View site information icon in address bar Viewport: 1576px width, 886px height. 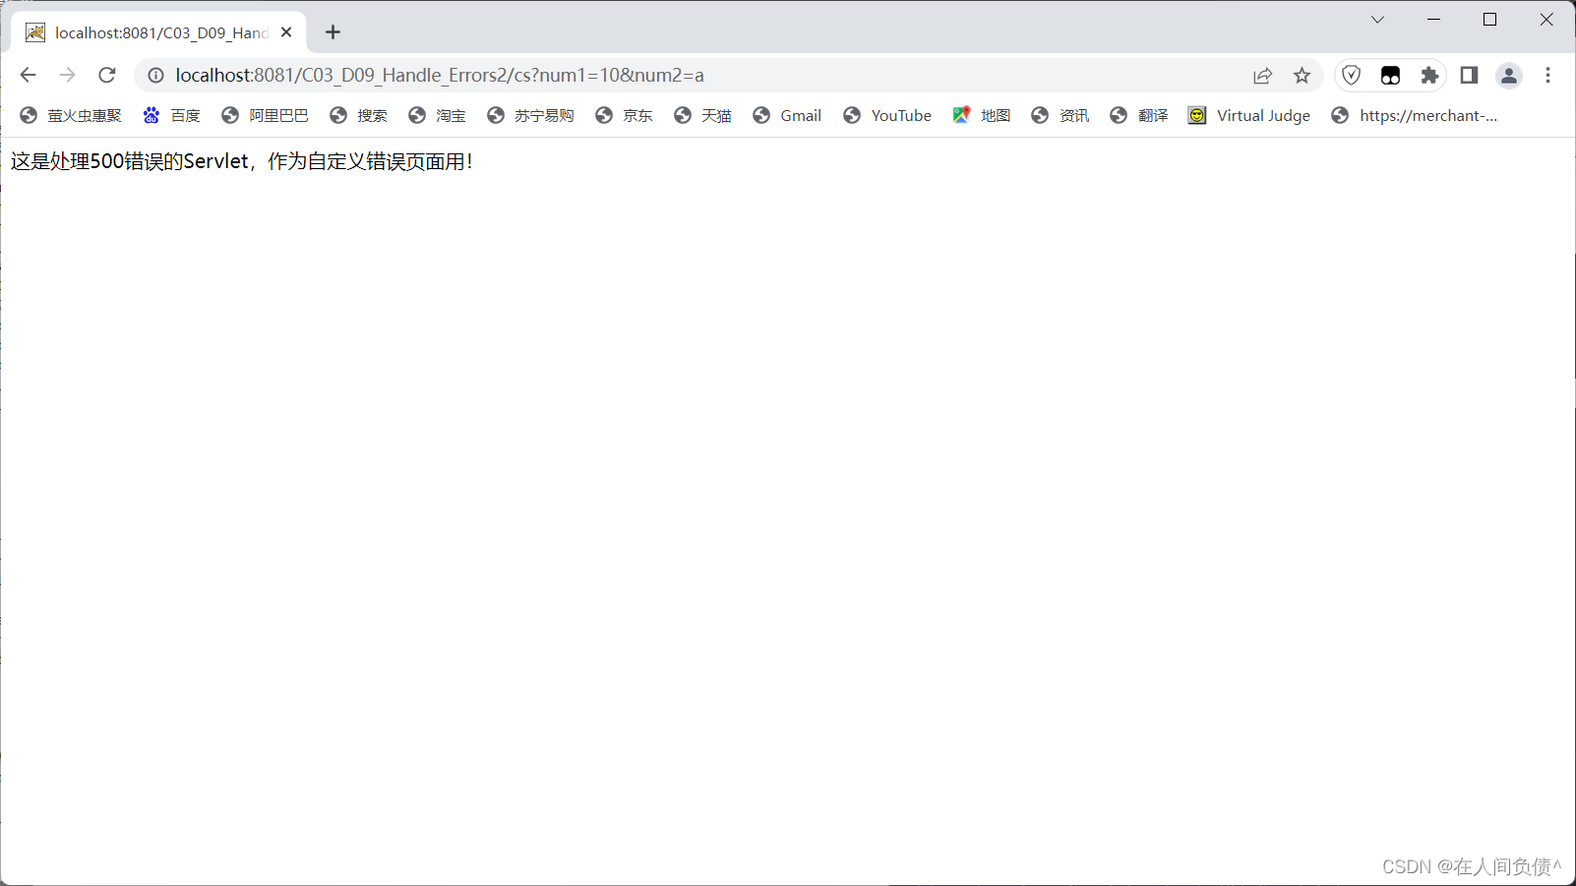coord(155,75)
